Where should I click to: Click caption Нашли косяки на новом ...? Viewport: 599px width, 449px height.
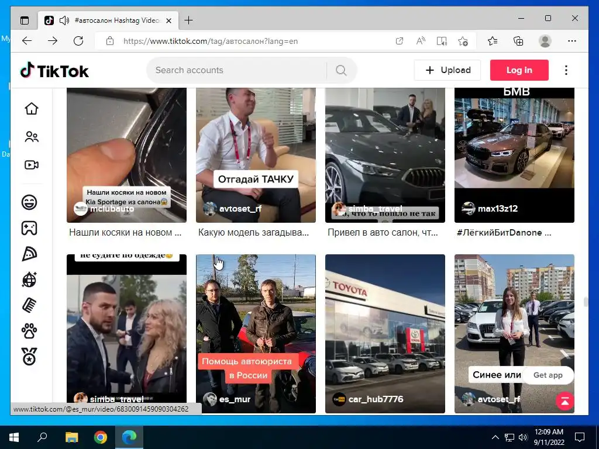pyautogui.click(x=125, y=233)
